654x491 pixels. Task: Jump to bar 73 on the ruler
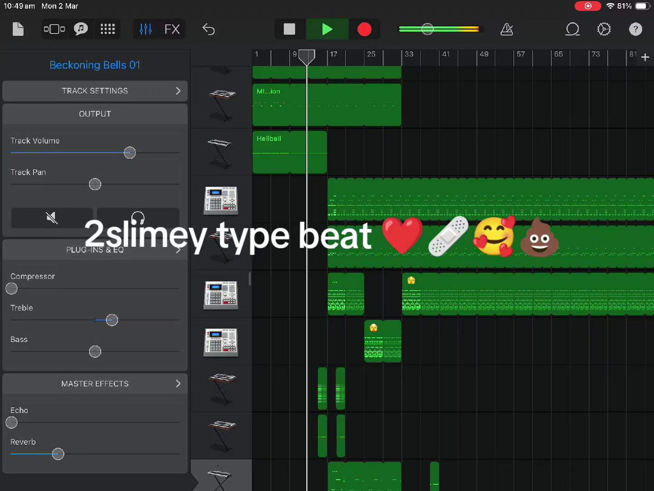point(596,55)
